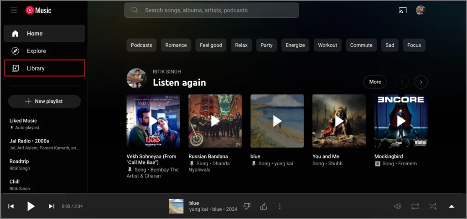Open Liked Music auto playlist
467x219 pixels.
pyautogui.click(x=44, y=124)
